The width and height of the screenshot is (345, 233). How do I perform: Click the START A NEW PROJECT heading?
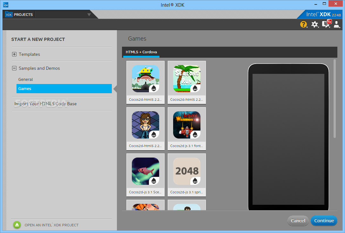(38, 39)
